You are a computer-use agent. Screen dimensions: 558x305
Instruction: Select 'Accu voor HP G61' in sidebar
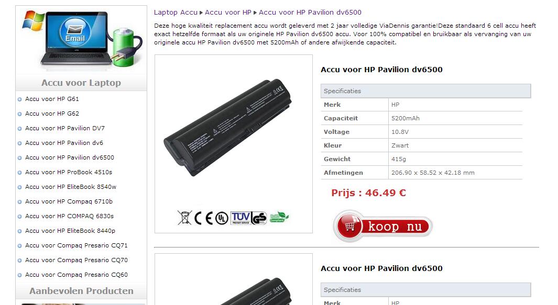[x=52, y=99]
